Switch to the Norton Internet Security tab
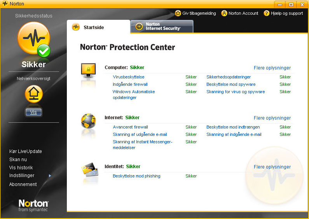 162,26
